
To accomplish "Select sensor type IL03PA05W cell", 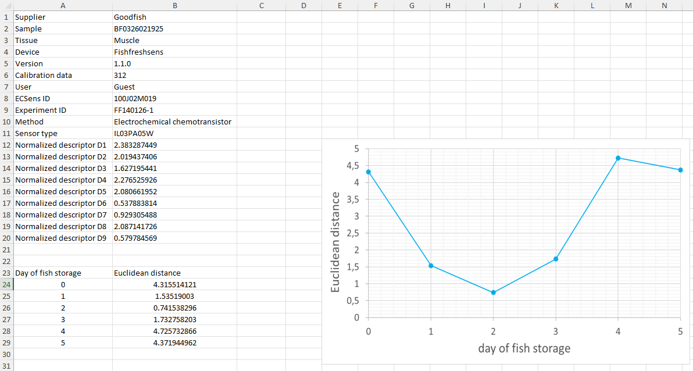I will pos(174,133).
